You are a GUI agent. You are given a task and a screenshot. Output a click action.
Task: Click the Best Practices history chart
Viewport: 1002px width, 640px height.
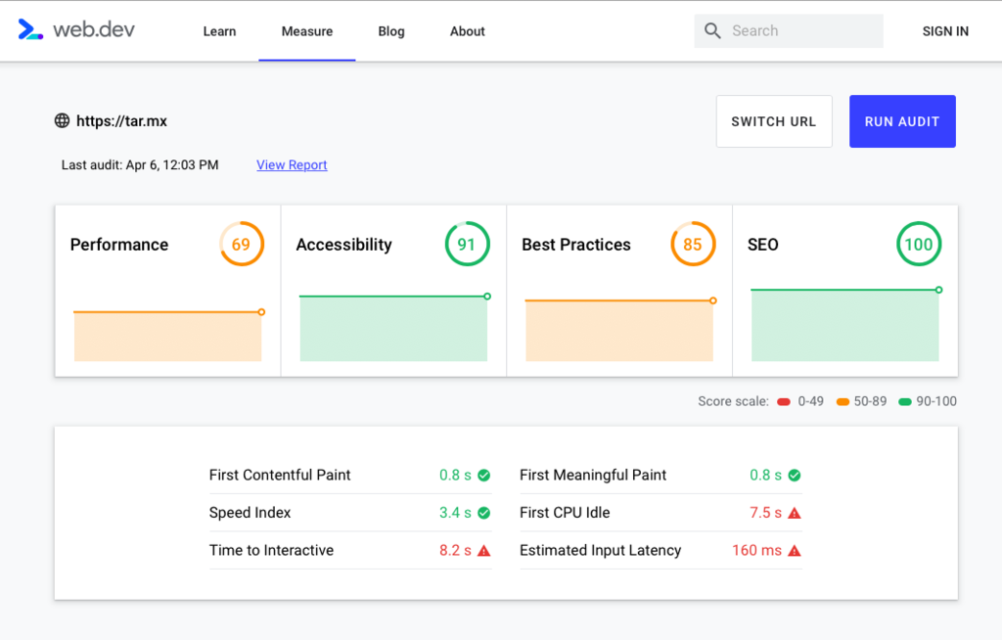(619, 331)
